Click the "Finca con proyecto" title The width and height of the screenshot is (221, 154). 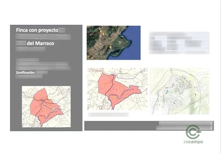[x=37, y=30]
